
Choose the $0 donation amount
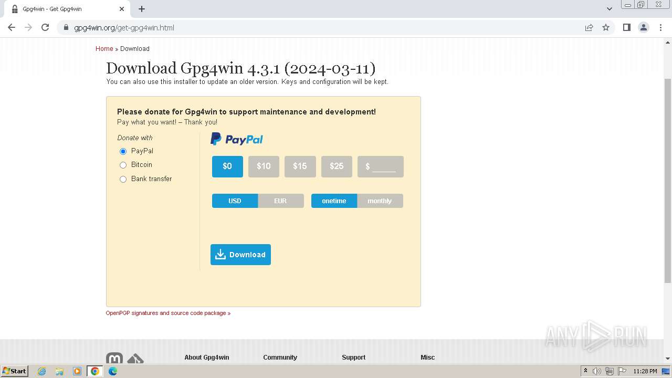tap(227, 166)
